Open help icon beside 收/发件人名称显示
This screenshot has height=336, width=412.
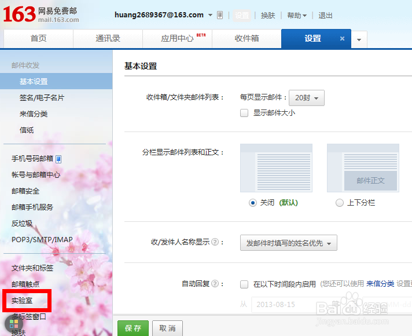215,242
